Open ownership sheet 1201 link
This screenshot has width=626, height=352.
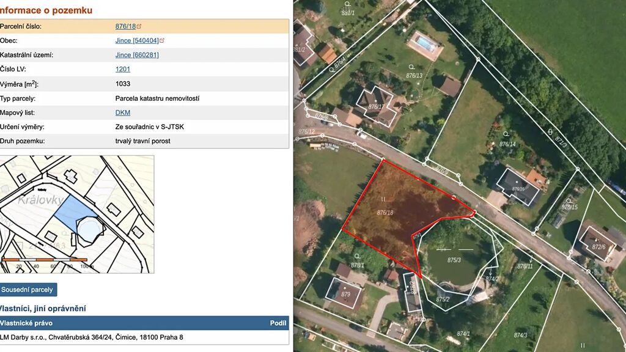[122, 70]
